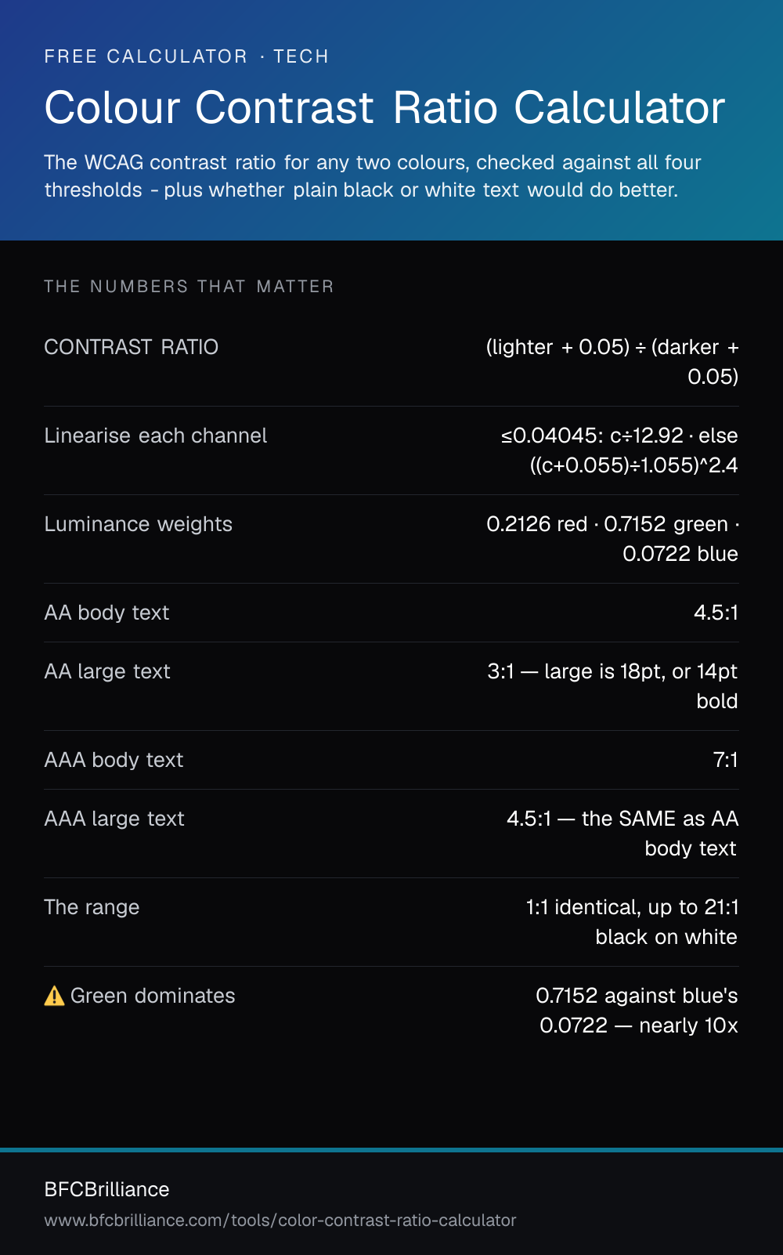Screen dimensions: 783x1255
Task: Click the warning icon beside Green dominates
Action: (x=54, y=996)
